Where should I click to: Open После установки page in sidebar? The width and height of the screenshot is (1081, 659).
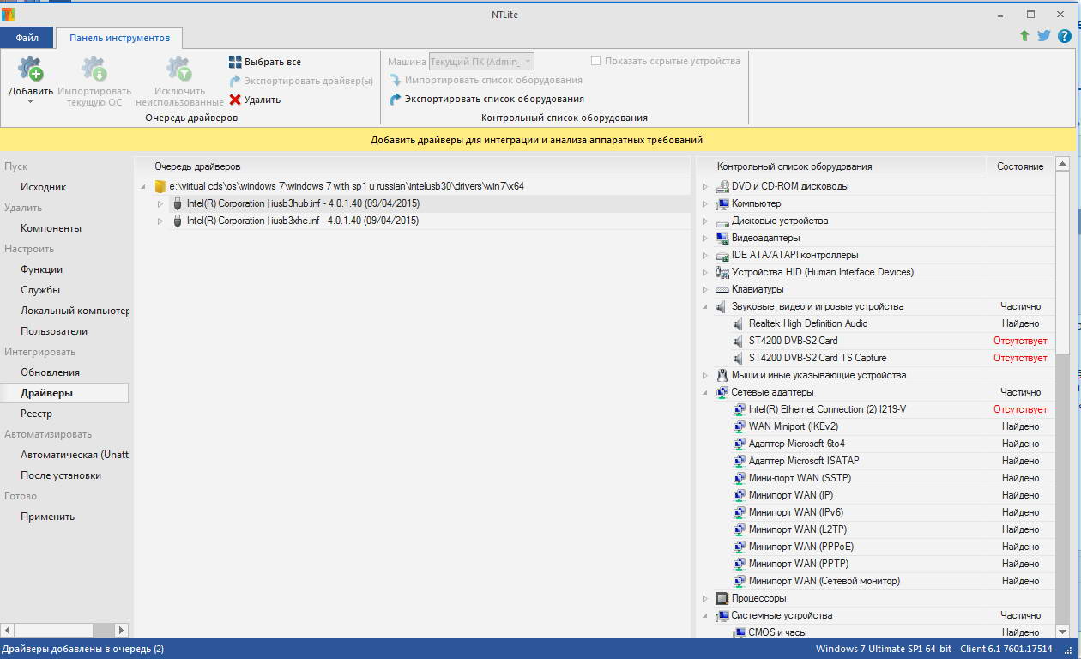pyautogui.click(x=61, y=475)
